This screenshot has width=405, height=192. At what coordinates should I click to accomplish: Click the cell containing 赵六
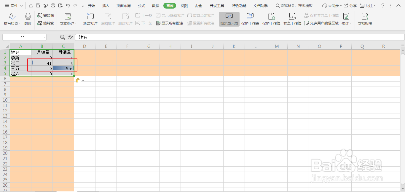20,74
